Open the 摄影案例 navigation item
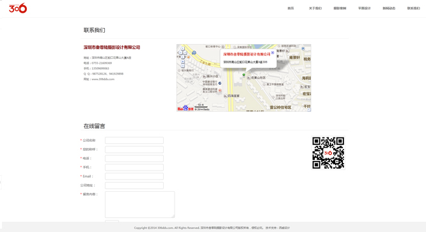Image resolution: width=426 pixels, height=232 pixels. tap(340, 8)
